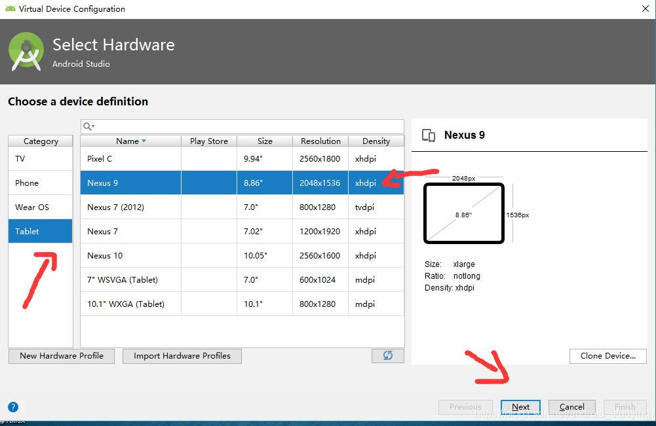Click the Clone Device button

point(608,356)
